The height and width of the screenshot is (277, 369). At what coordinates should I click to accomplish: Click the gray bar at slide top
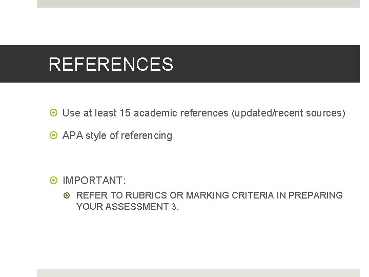point(198,4)
